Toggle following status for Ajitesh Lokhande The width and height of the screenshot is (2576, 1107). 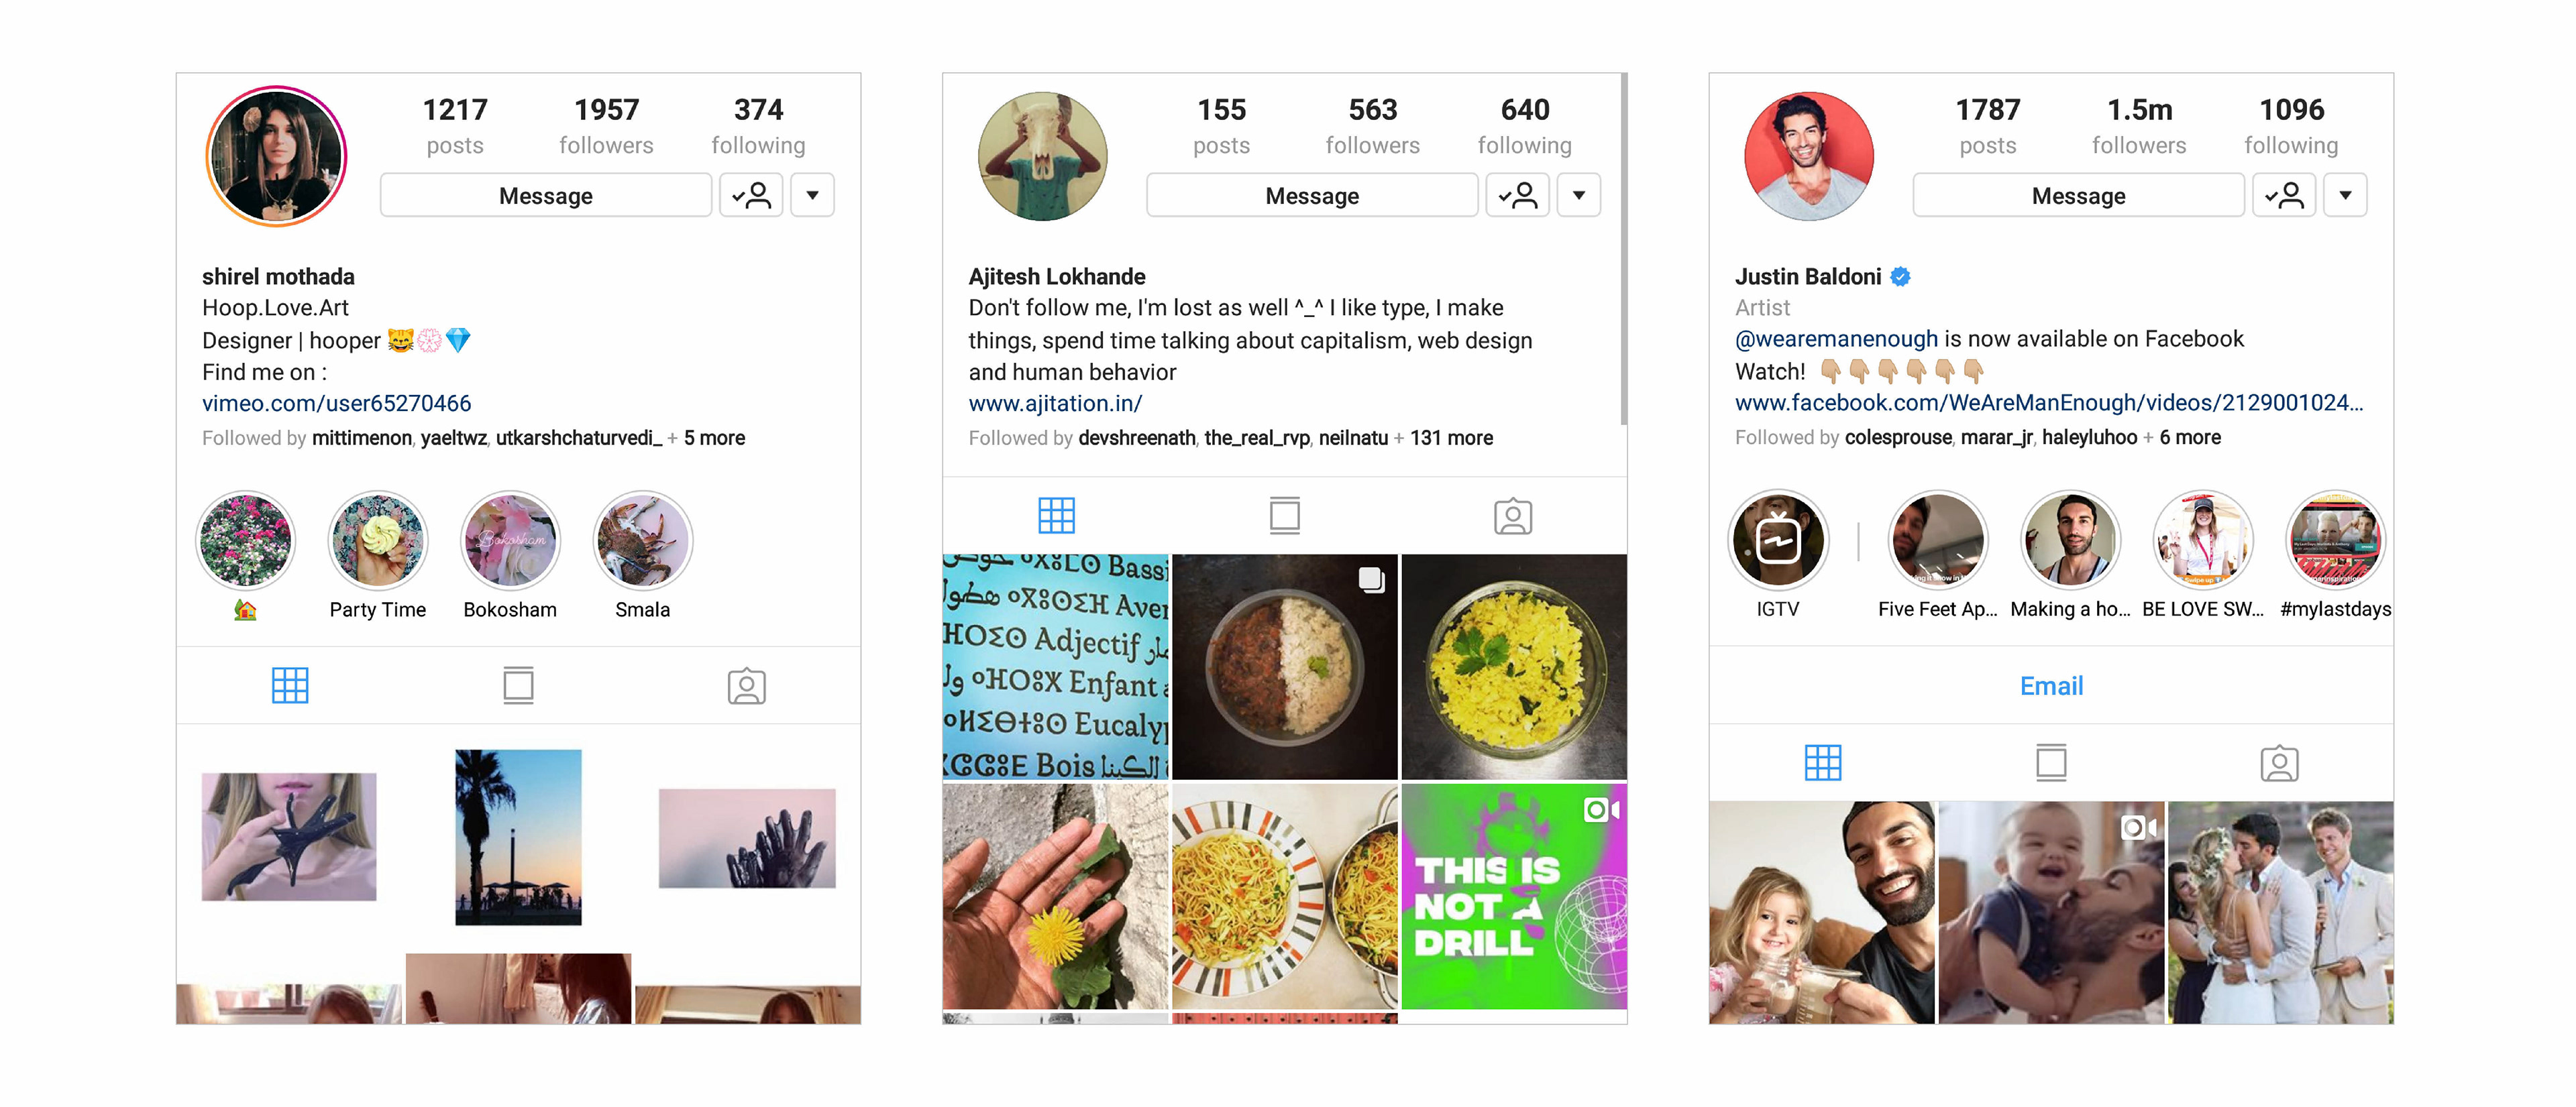pyautogui.click(x=1517, y=195)
